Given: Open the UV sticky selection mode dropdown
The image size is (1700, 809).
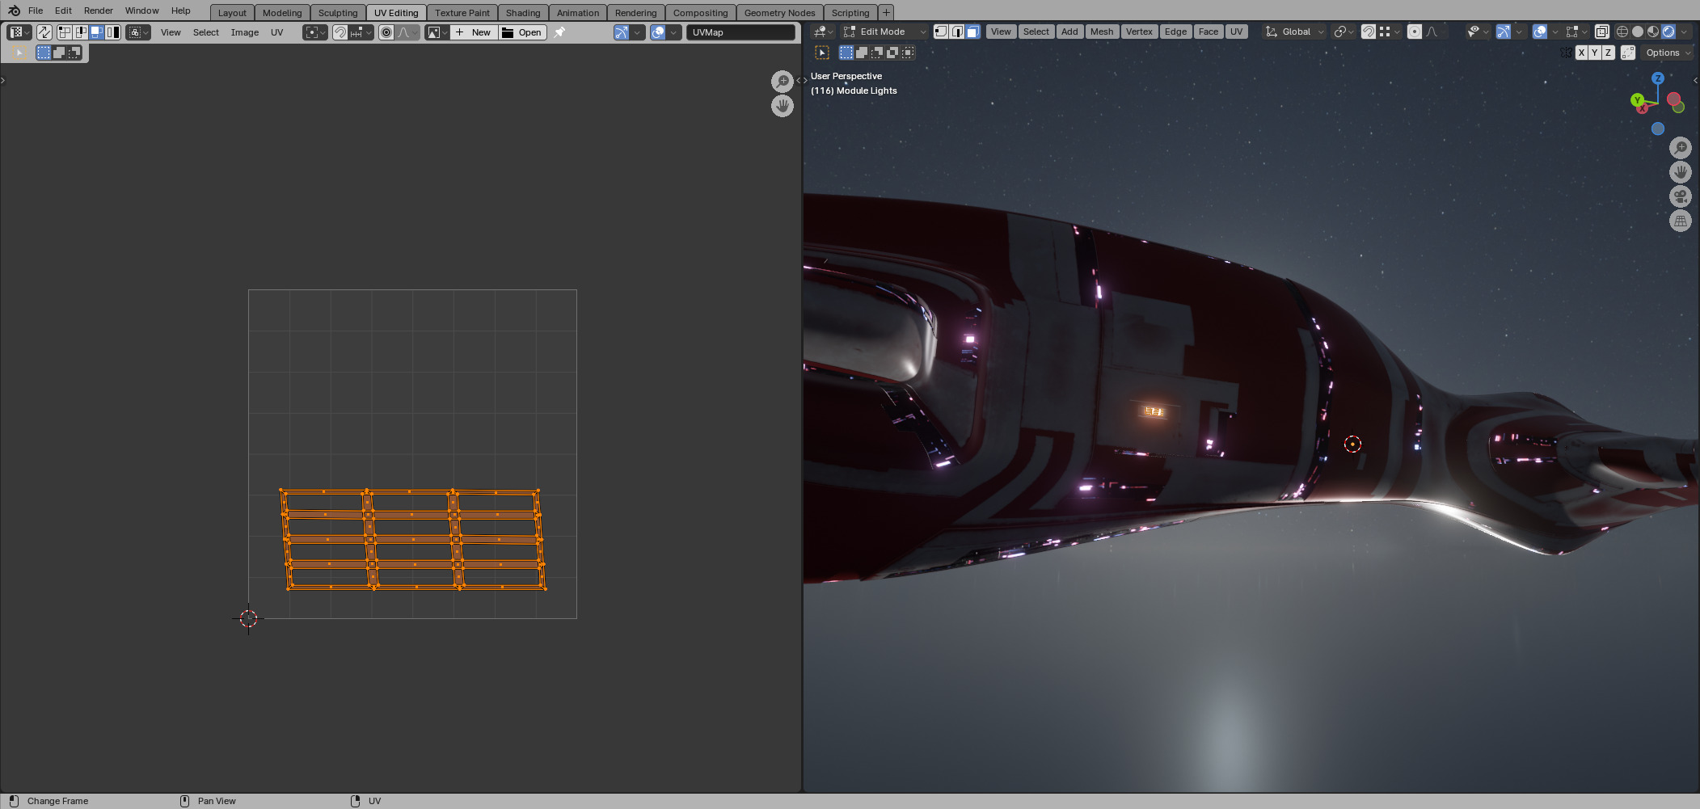Looking at the screenshot, I should click(139, 32).
